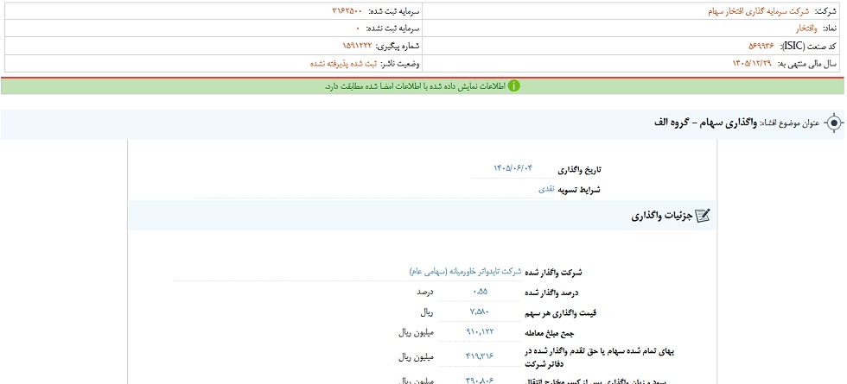Click the green info icon in notification bar
The image size is (847, 384).
point(513,86)
